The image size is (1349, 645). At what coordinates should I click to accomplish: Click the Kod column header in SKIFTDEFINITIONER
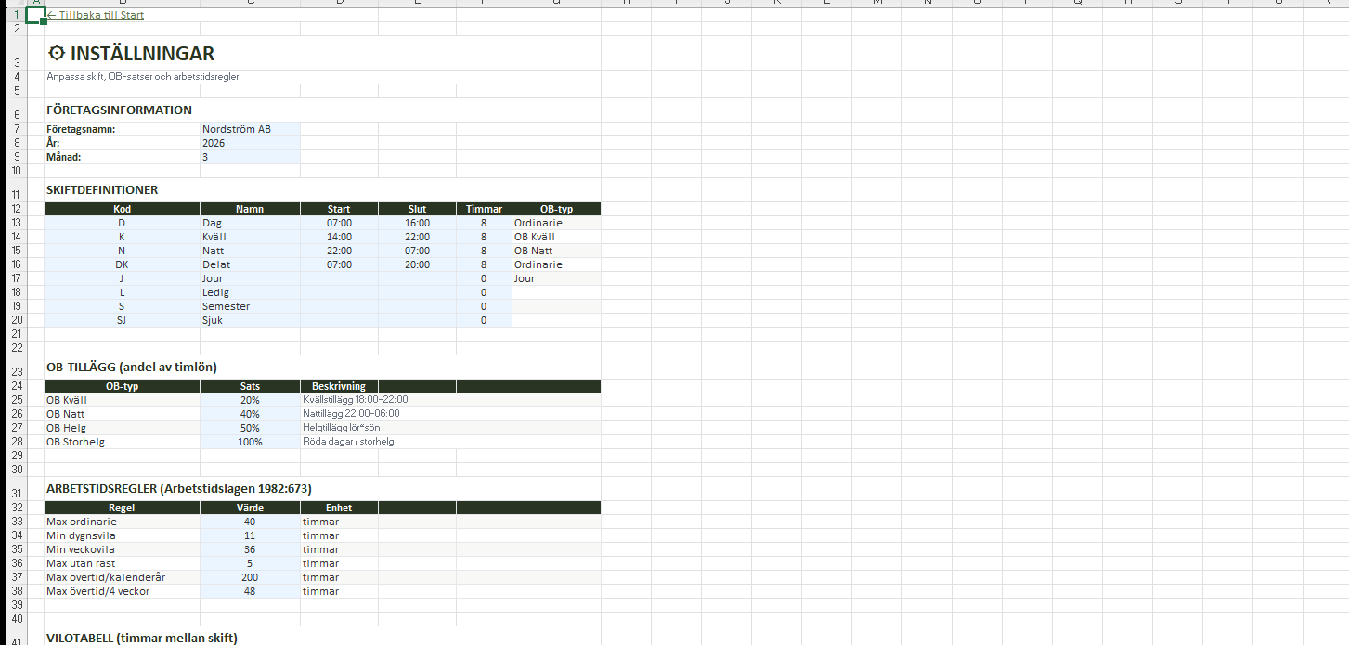point(122,209)
